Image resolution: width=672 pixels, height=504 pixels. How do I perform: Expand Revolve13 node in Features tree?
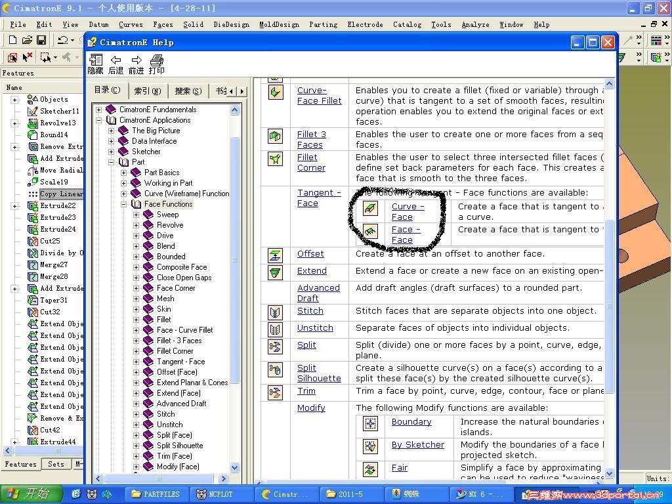click(x=15, y=123)
